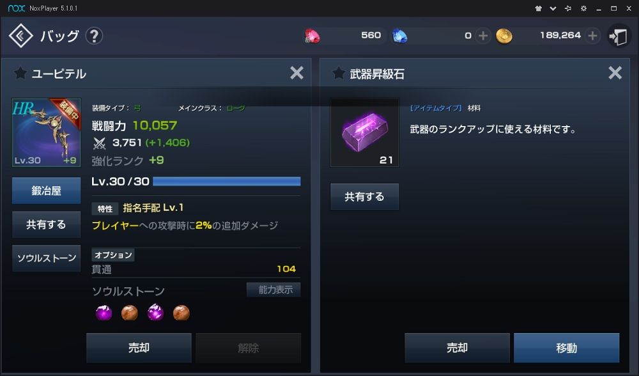Screen dimensions: 639x376
Task: Open the 鍛冶屋 blacksmith button
Action: pyautogui.click(x=47, y=191)
